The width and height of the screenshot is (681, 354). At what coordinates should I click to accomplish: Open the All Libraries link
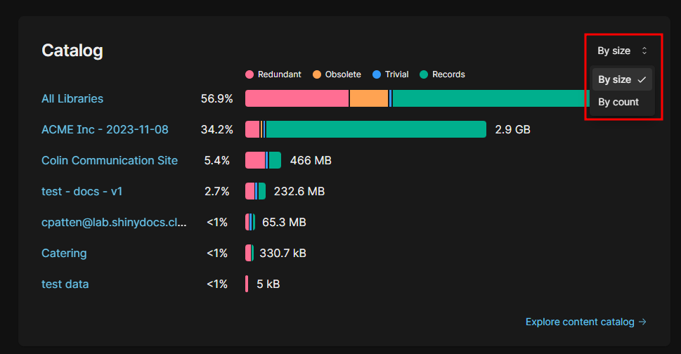pyautogui.click(x=72, y=98)
